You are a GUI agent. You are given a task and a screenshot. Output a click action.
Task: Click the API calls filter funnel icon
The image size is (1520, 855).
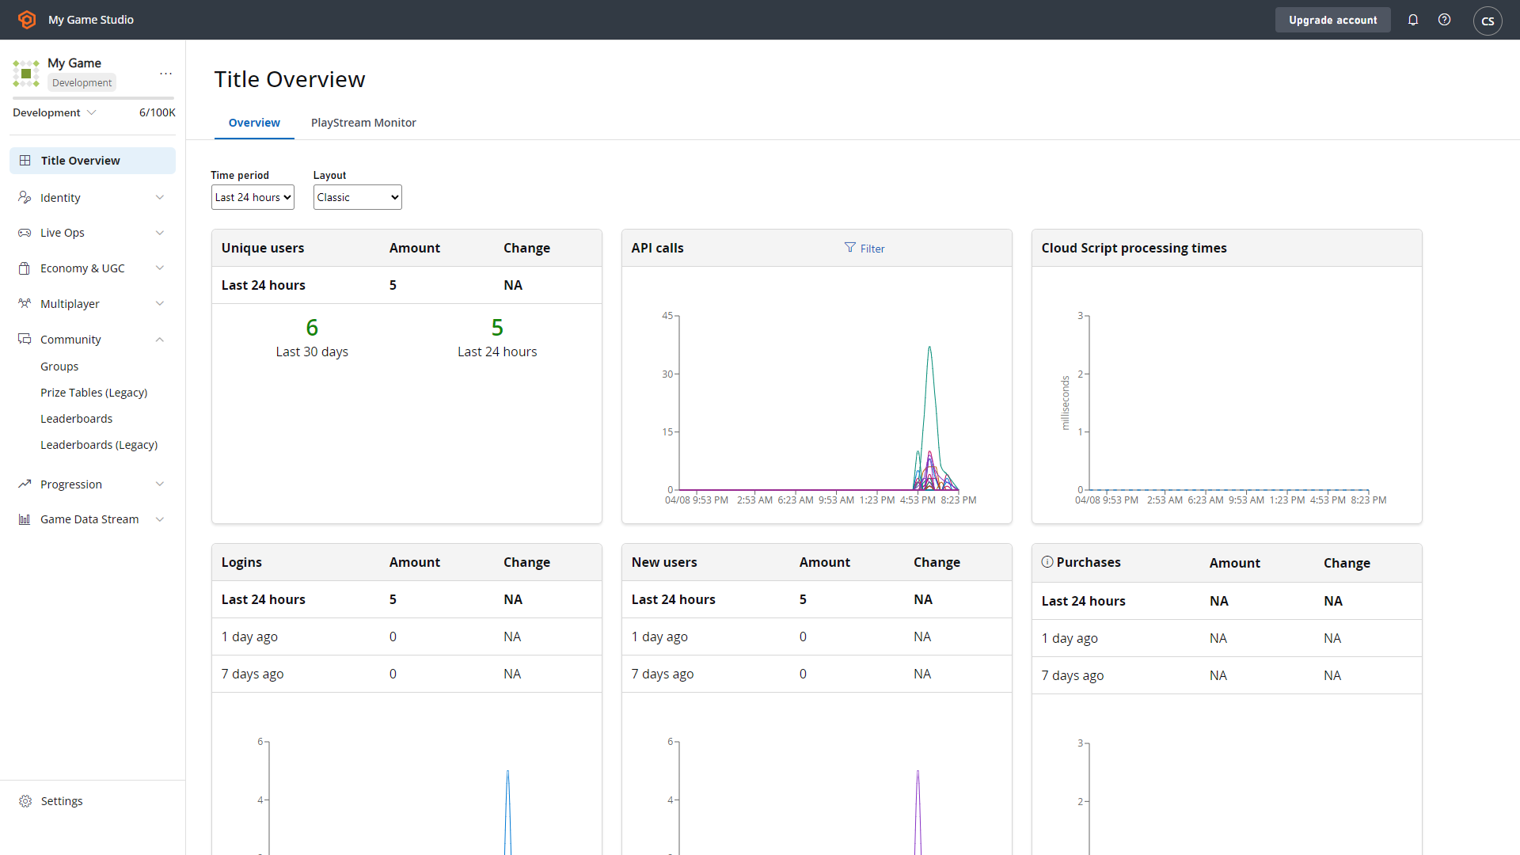850,248
